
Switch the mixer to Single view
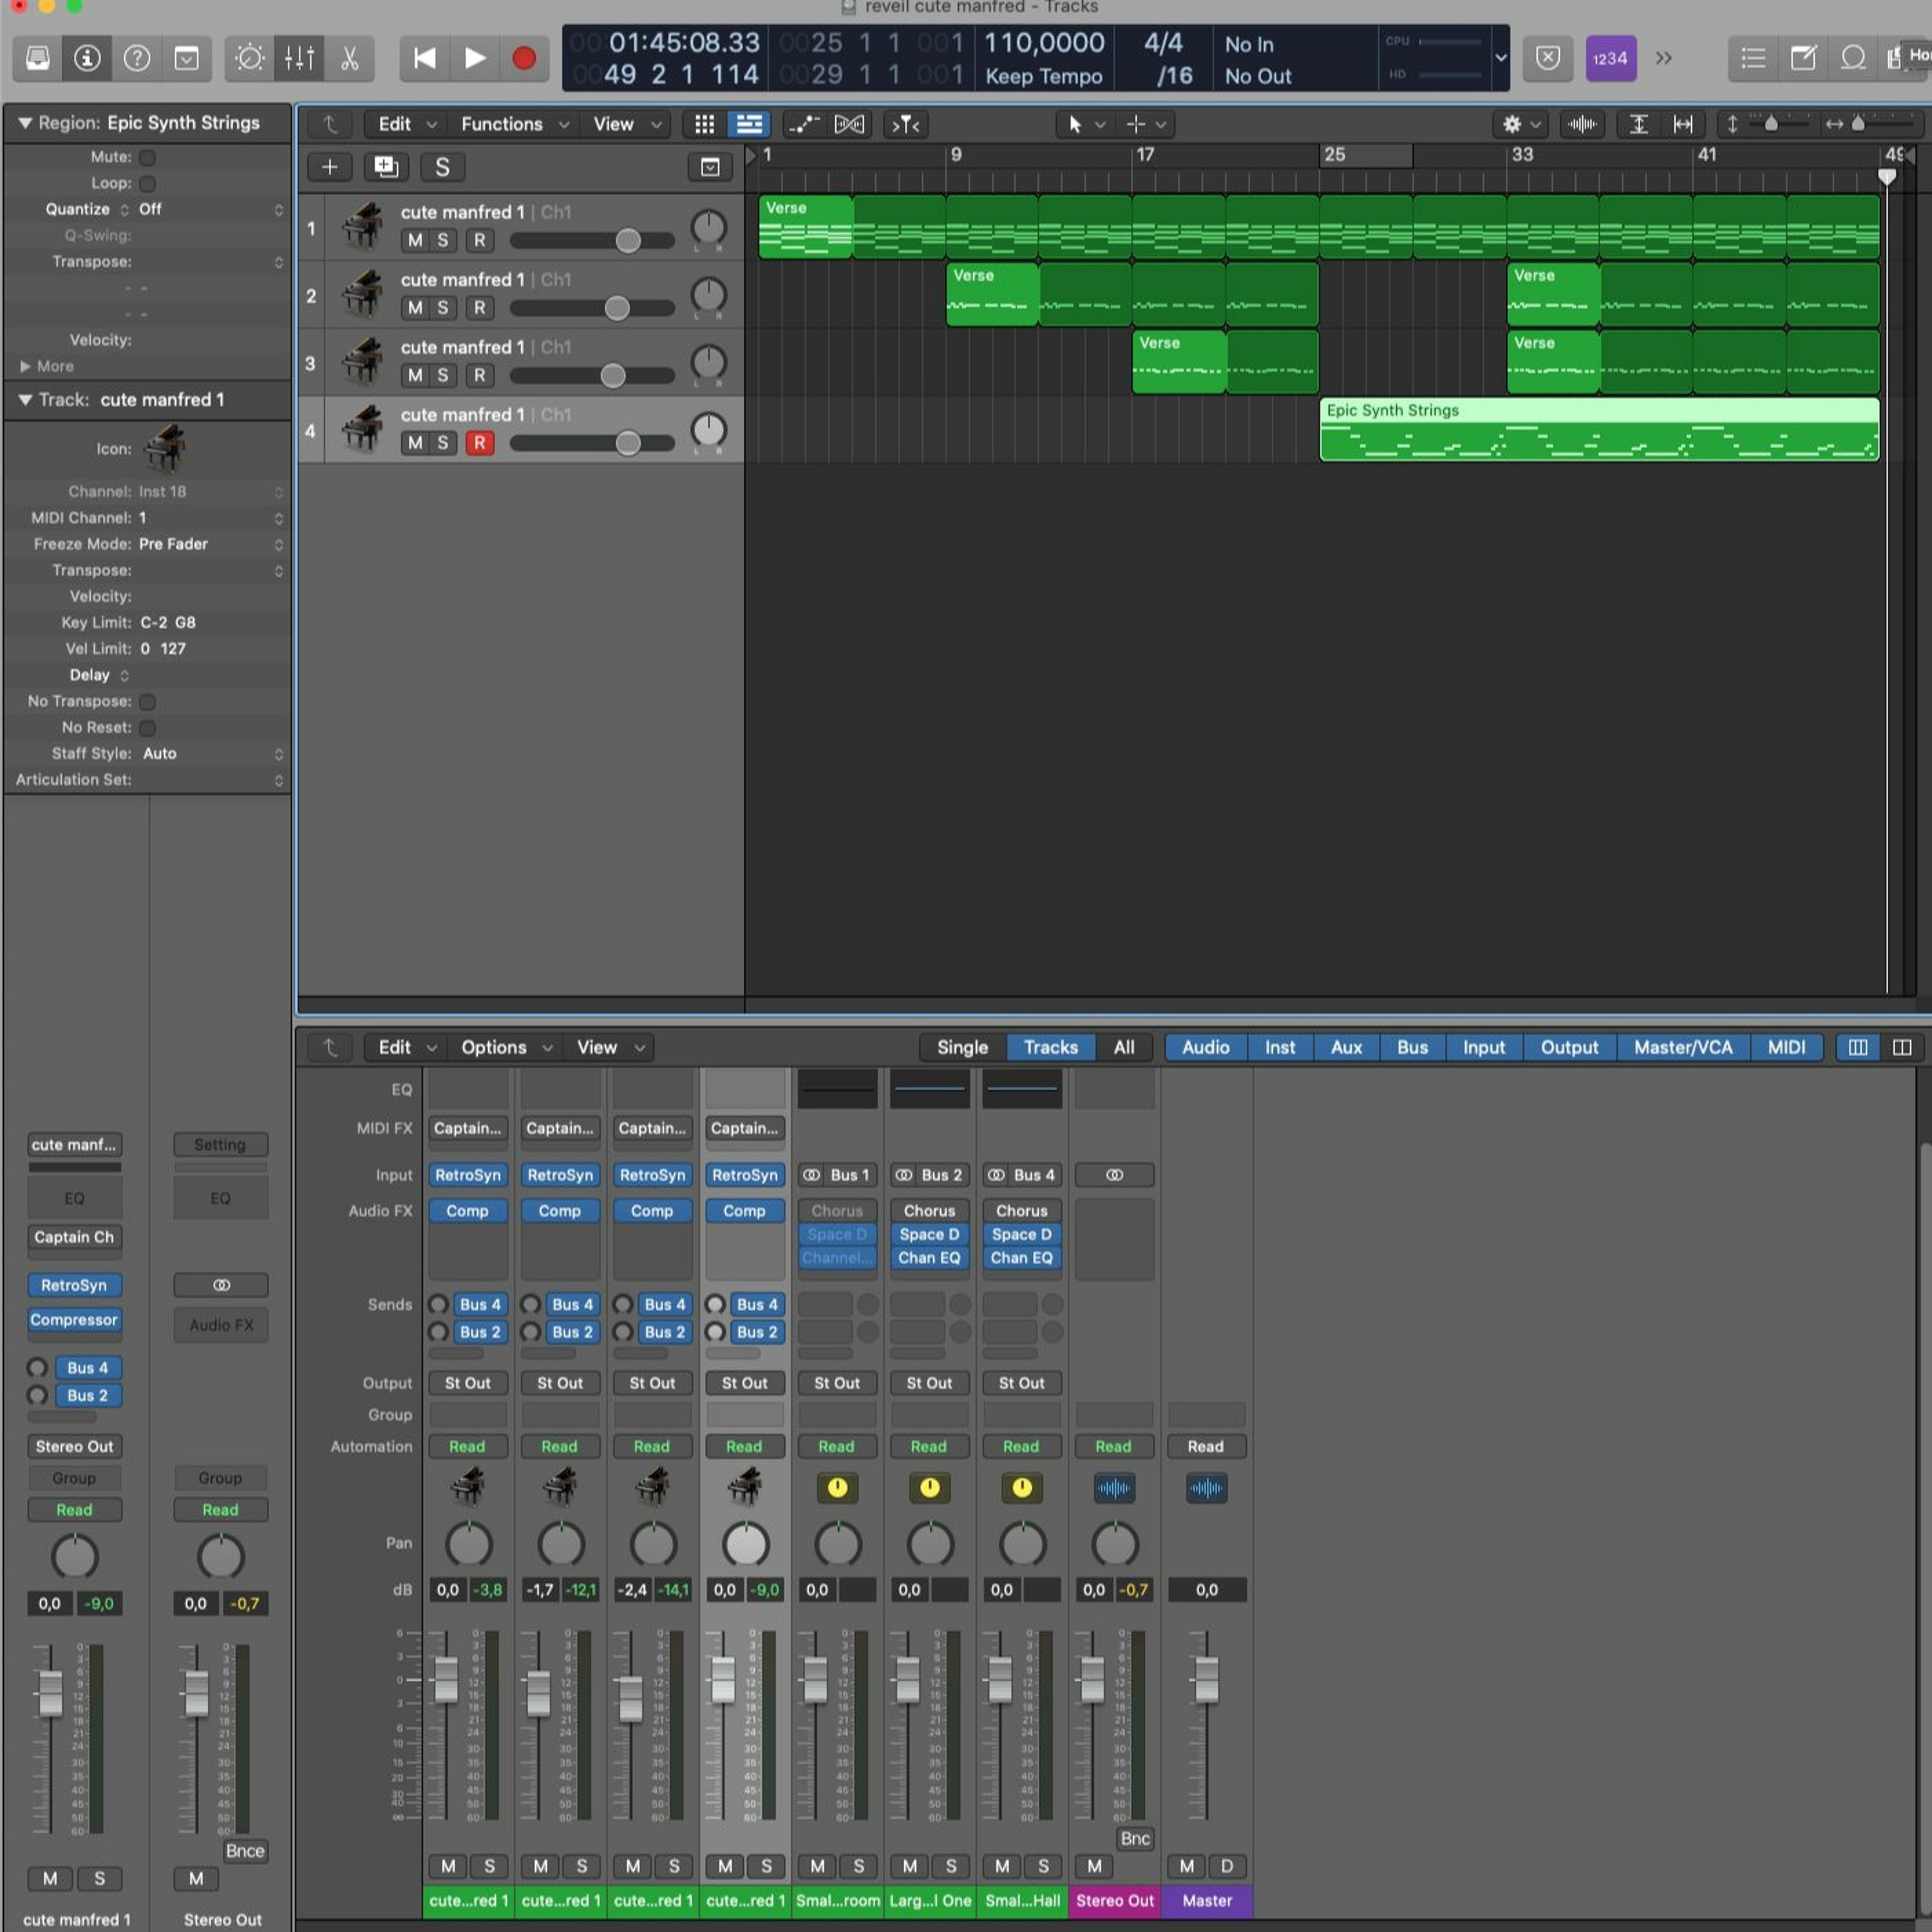click(962, 1047)
